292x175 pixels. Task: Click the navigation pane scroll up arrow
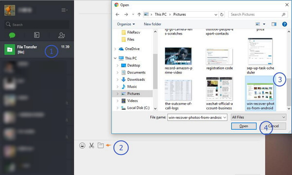(x=155, y=32)
